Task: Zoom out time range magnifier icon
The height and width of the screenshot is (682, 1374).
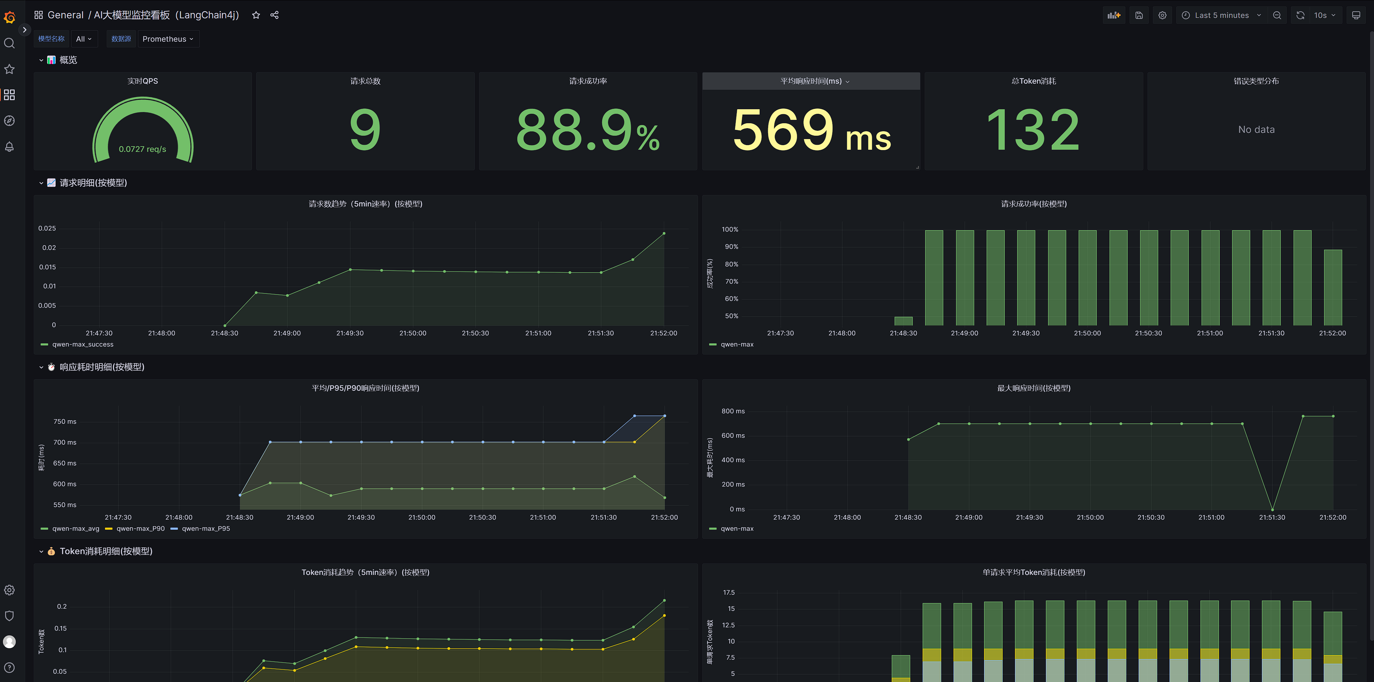Action: click(1277, 15)
